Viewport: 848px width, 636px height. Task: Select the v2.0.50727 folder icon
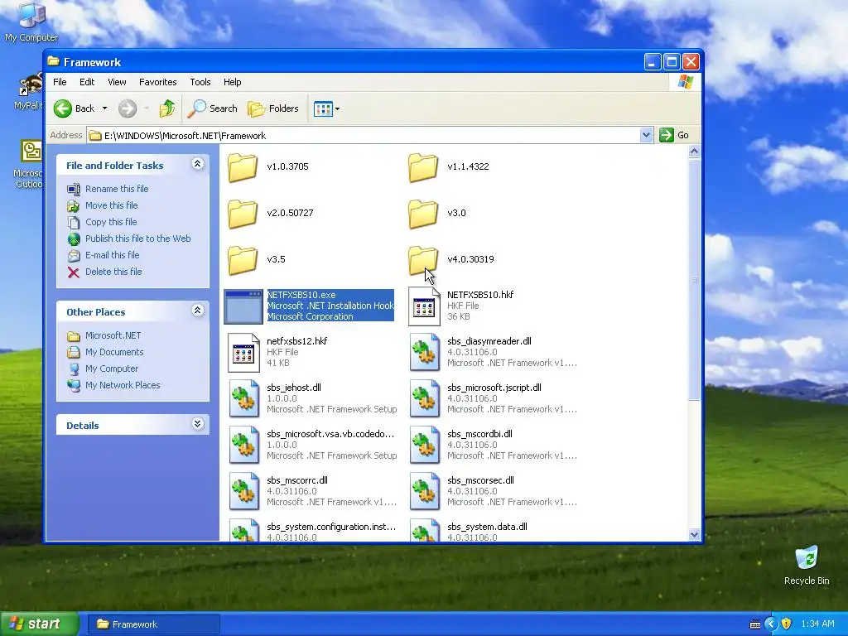(x=243, y=213)
